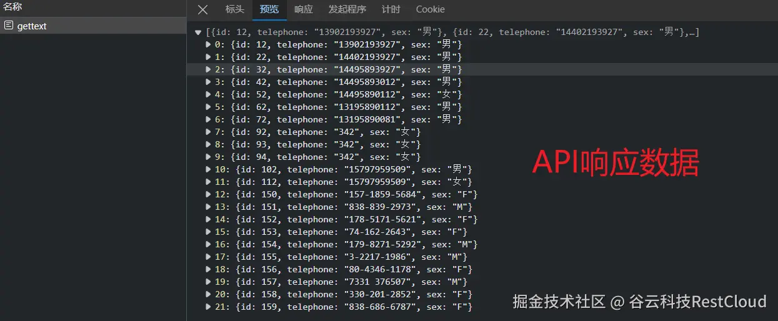The height and width of the screenshot is (321, 778).
Task: Click telephone value "838-839-2973"
Action: click(x=380, y=207)
